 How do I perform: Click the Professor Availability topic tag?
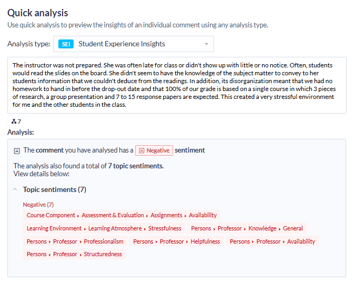pyautogui.click(x=273, y=241)
